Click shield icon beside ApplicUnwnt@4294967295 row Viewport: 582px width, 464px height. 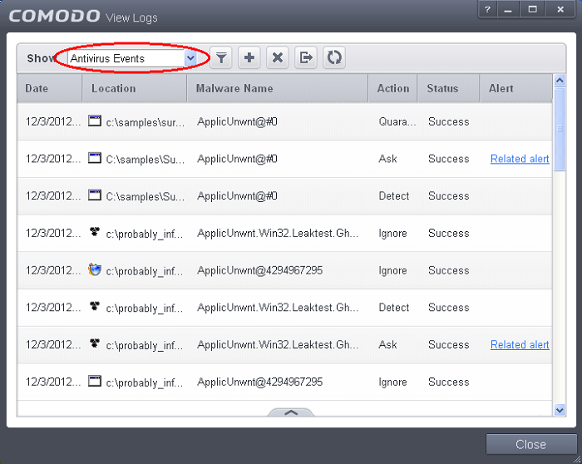[95, 269]
